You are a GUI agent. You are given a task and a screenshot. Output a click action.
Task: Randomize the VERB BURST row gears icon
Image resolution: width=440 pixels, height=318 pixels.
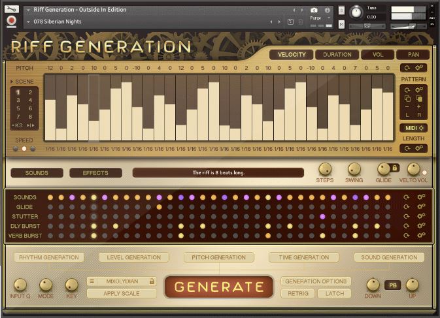(421, 235)
